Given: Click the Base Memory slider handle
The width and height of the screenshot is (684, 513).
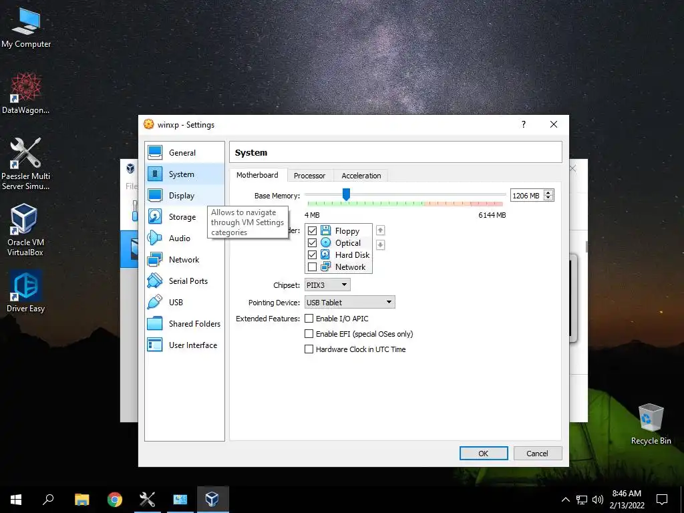Looking at the screenshot, I should tap(346, 194).
